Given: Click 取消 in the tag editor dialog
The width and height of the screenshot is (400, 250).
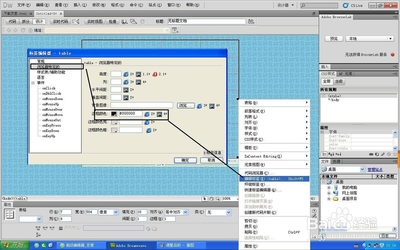Looking at the screenshot, I should 211,160.
